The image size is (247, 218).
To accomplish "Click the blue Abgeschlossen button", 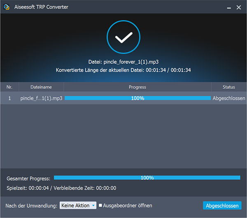I will point(222,205).
